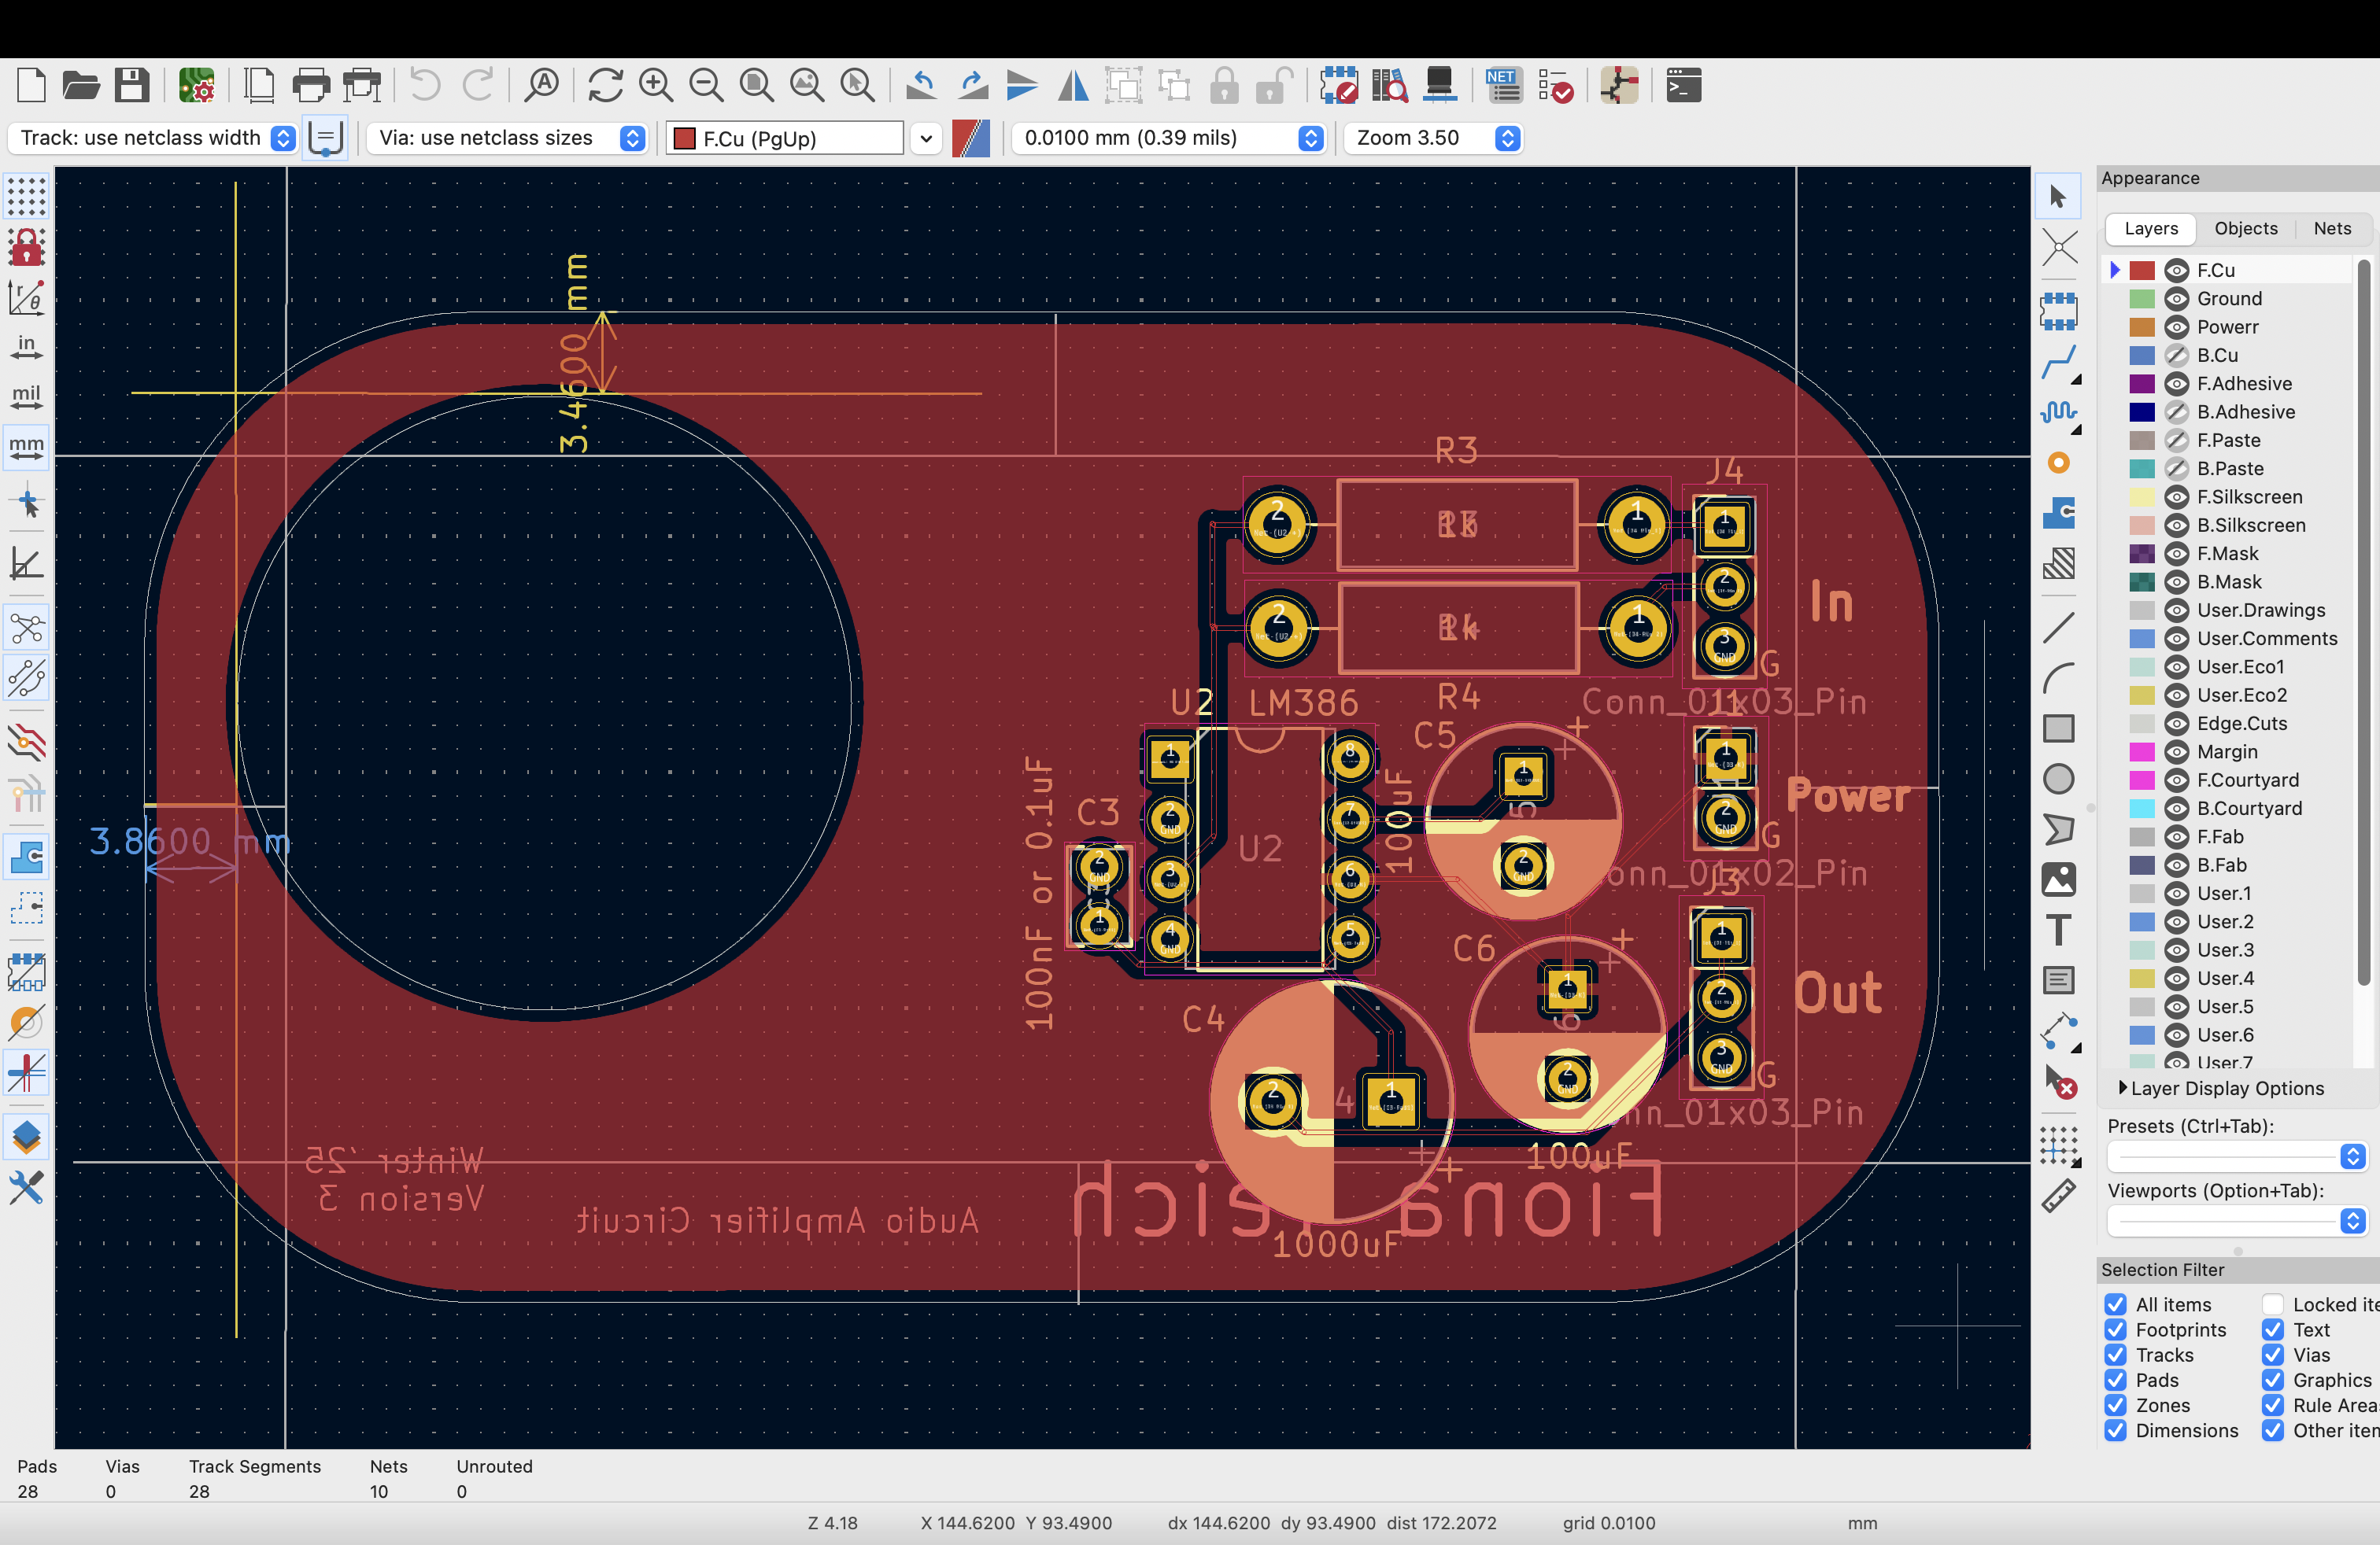The image size is (2380, 1545).
Task: Click the Mirror/flip selection icon
Action: pyautogui.click(x=1073, y=86)
